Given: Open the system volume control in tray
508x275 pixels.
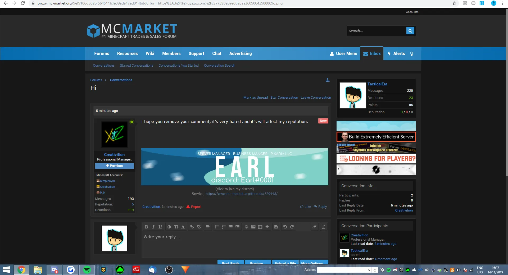Looking at the screenshot, I should click(459, 270).
